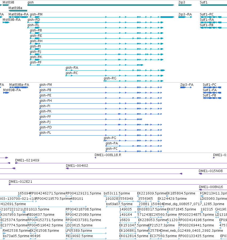Image resolution: width=227 pixels, height=240 pixels.
Task: Select the gish-RF transcript label
Action: tap(36, 62)
